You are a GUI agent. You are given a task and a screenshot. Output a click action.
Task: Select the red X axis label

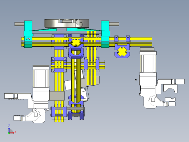click(x=15, y=132)
